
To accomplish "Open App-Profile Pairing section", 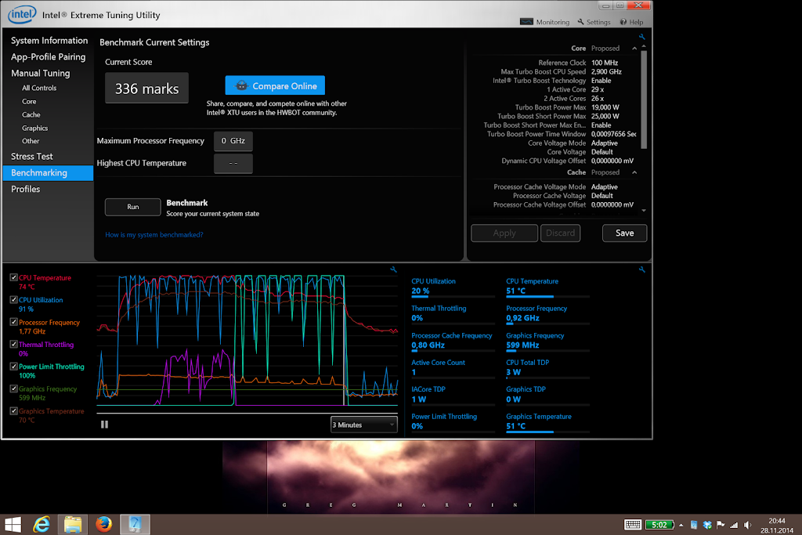I will 48,56.
